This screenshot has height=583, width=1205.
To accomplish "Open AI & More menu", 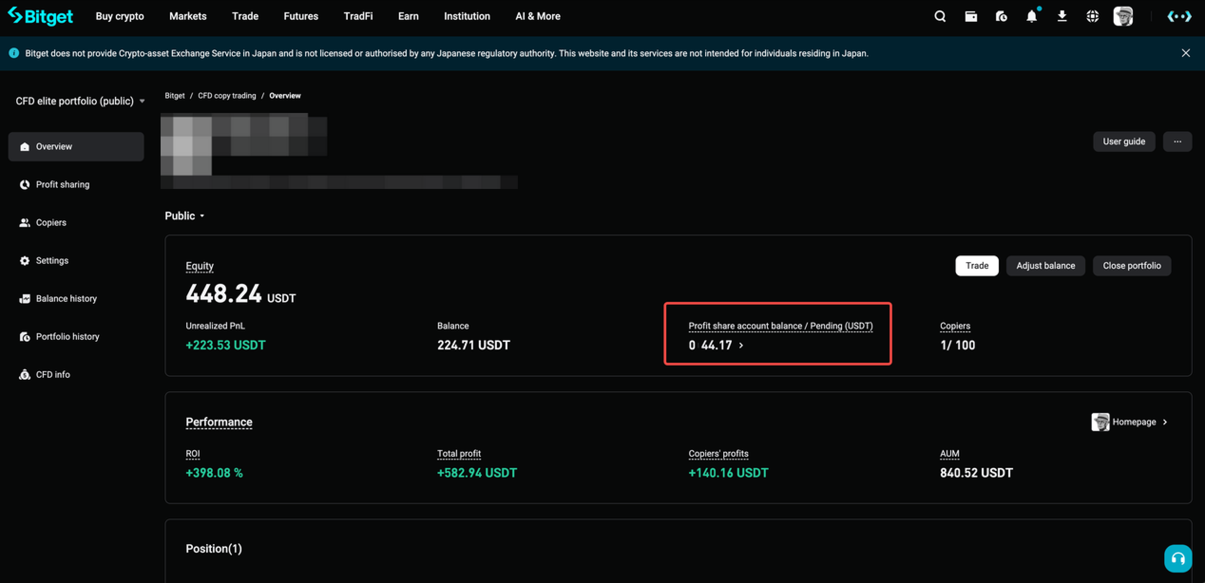I will click(x=538, y=16).
